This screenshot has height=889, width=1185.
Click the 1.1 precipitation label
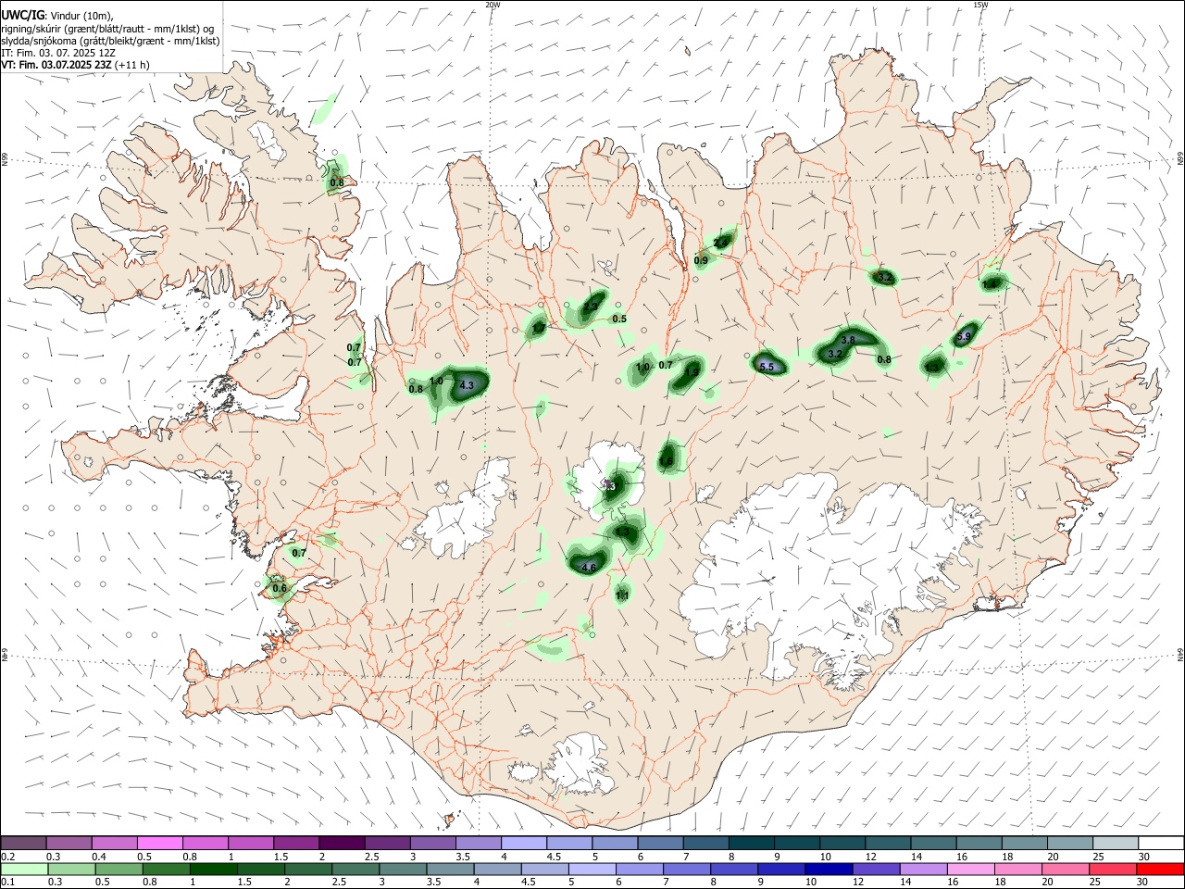pos(623,596)
